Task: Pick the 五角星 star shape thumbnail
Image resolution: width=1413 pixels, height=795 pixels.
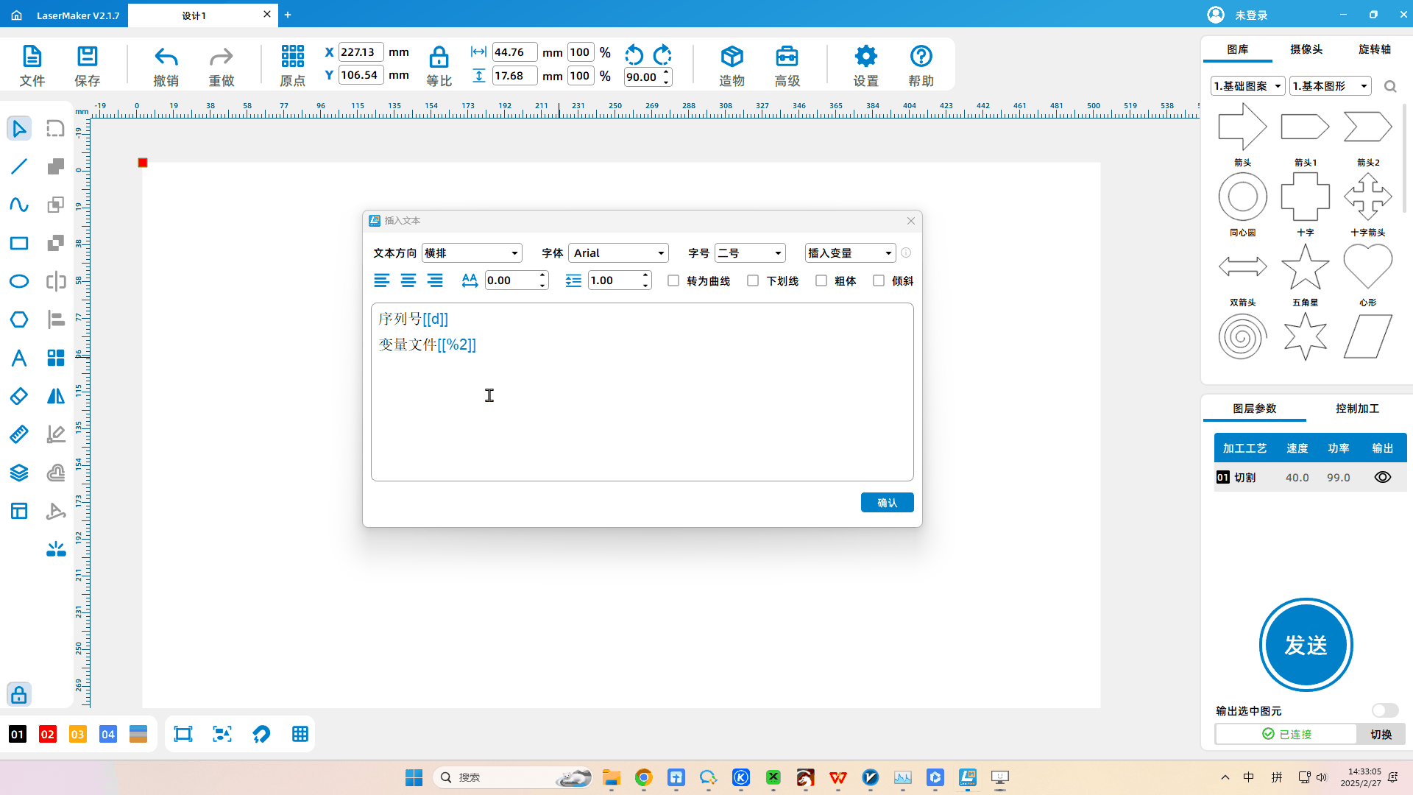Action: coord(1306,266)
